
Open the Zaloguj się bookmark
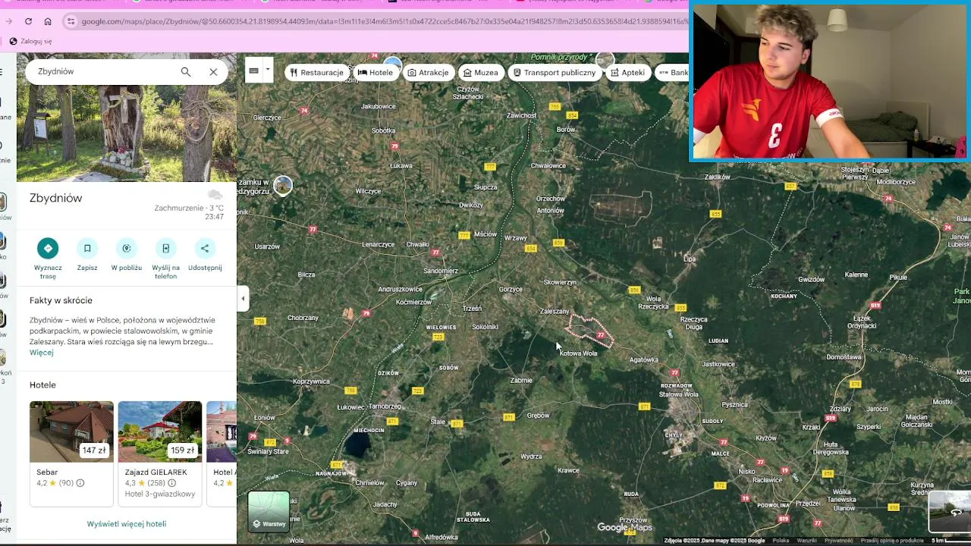31,41
